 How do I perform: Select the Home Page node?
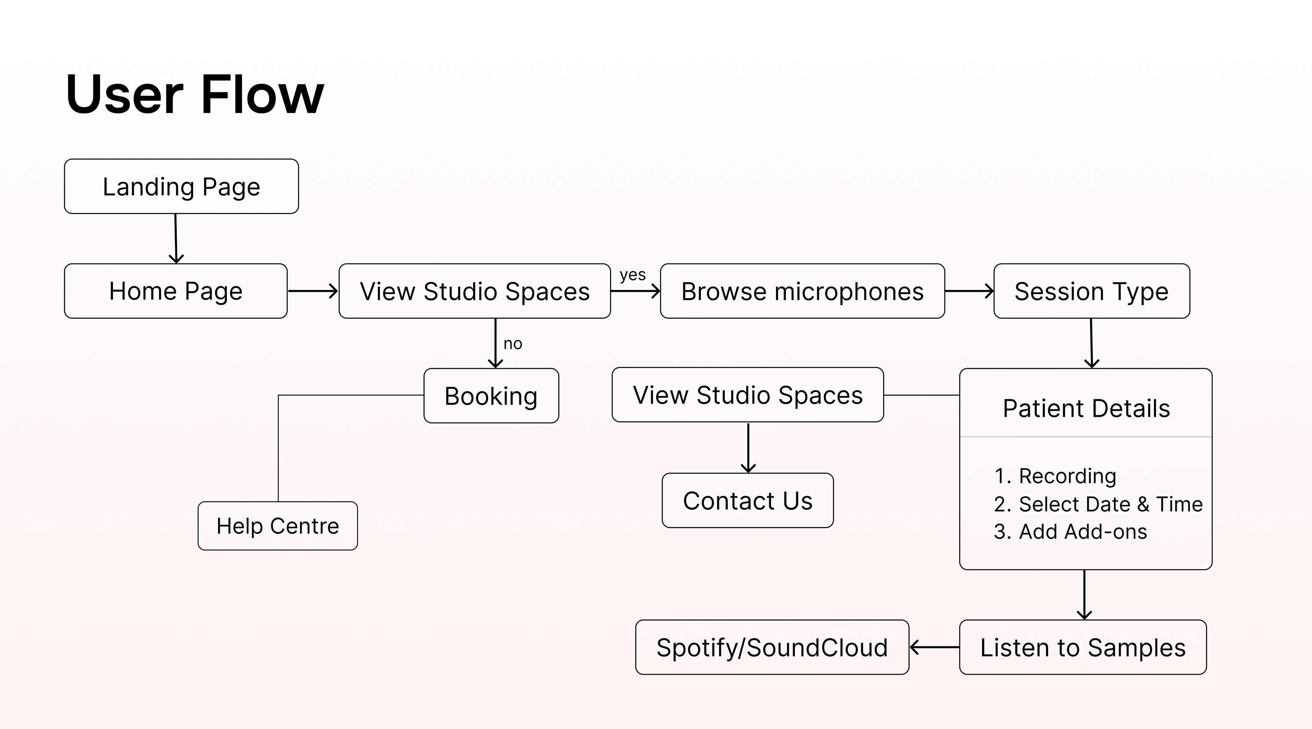pos(176,291)
